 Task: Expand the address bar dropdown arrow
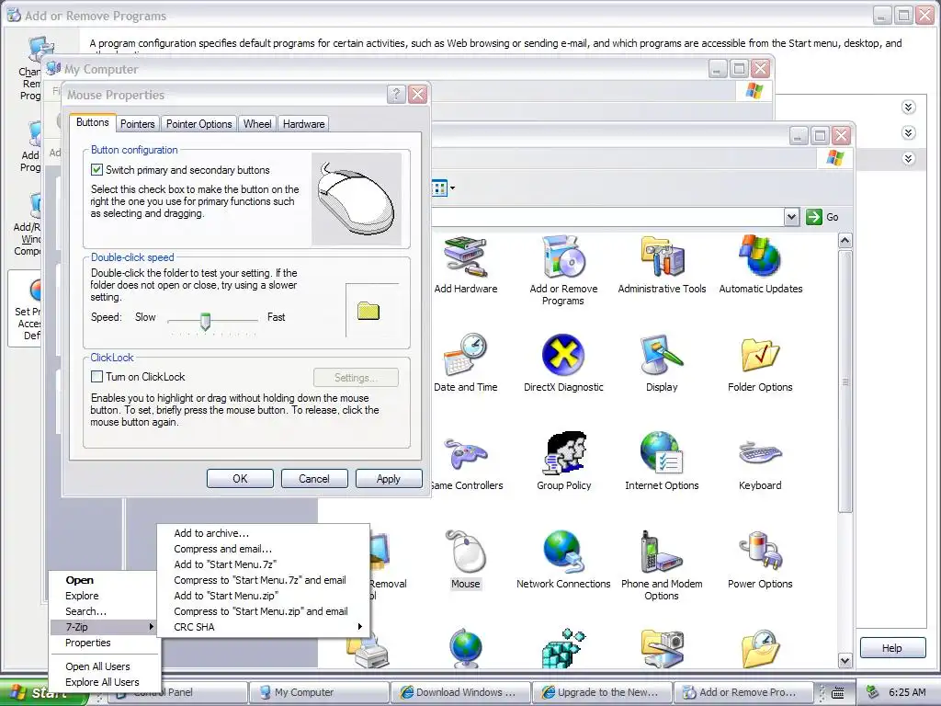791,217
